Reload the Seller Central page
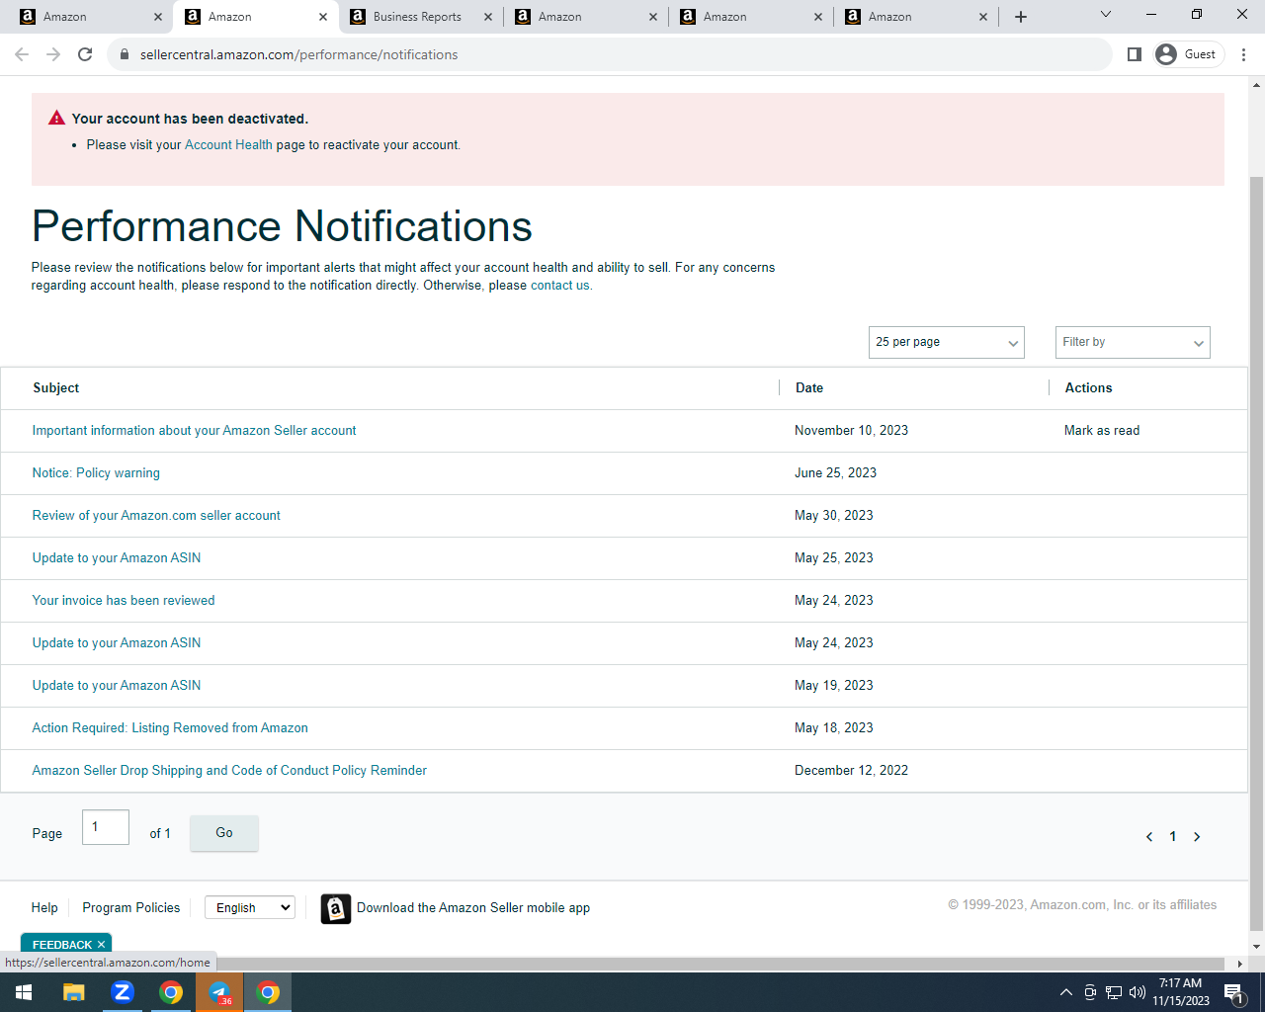 tap(85, 54)
